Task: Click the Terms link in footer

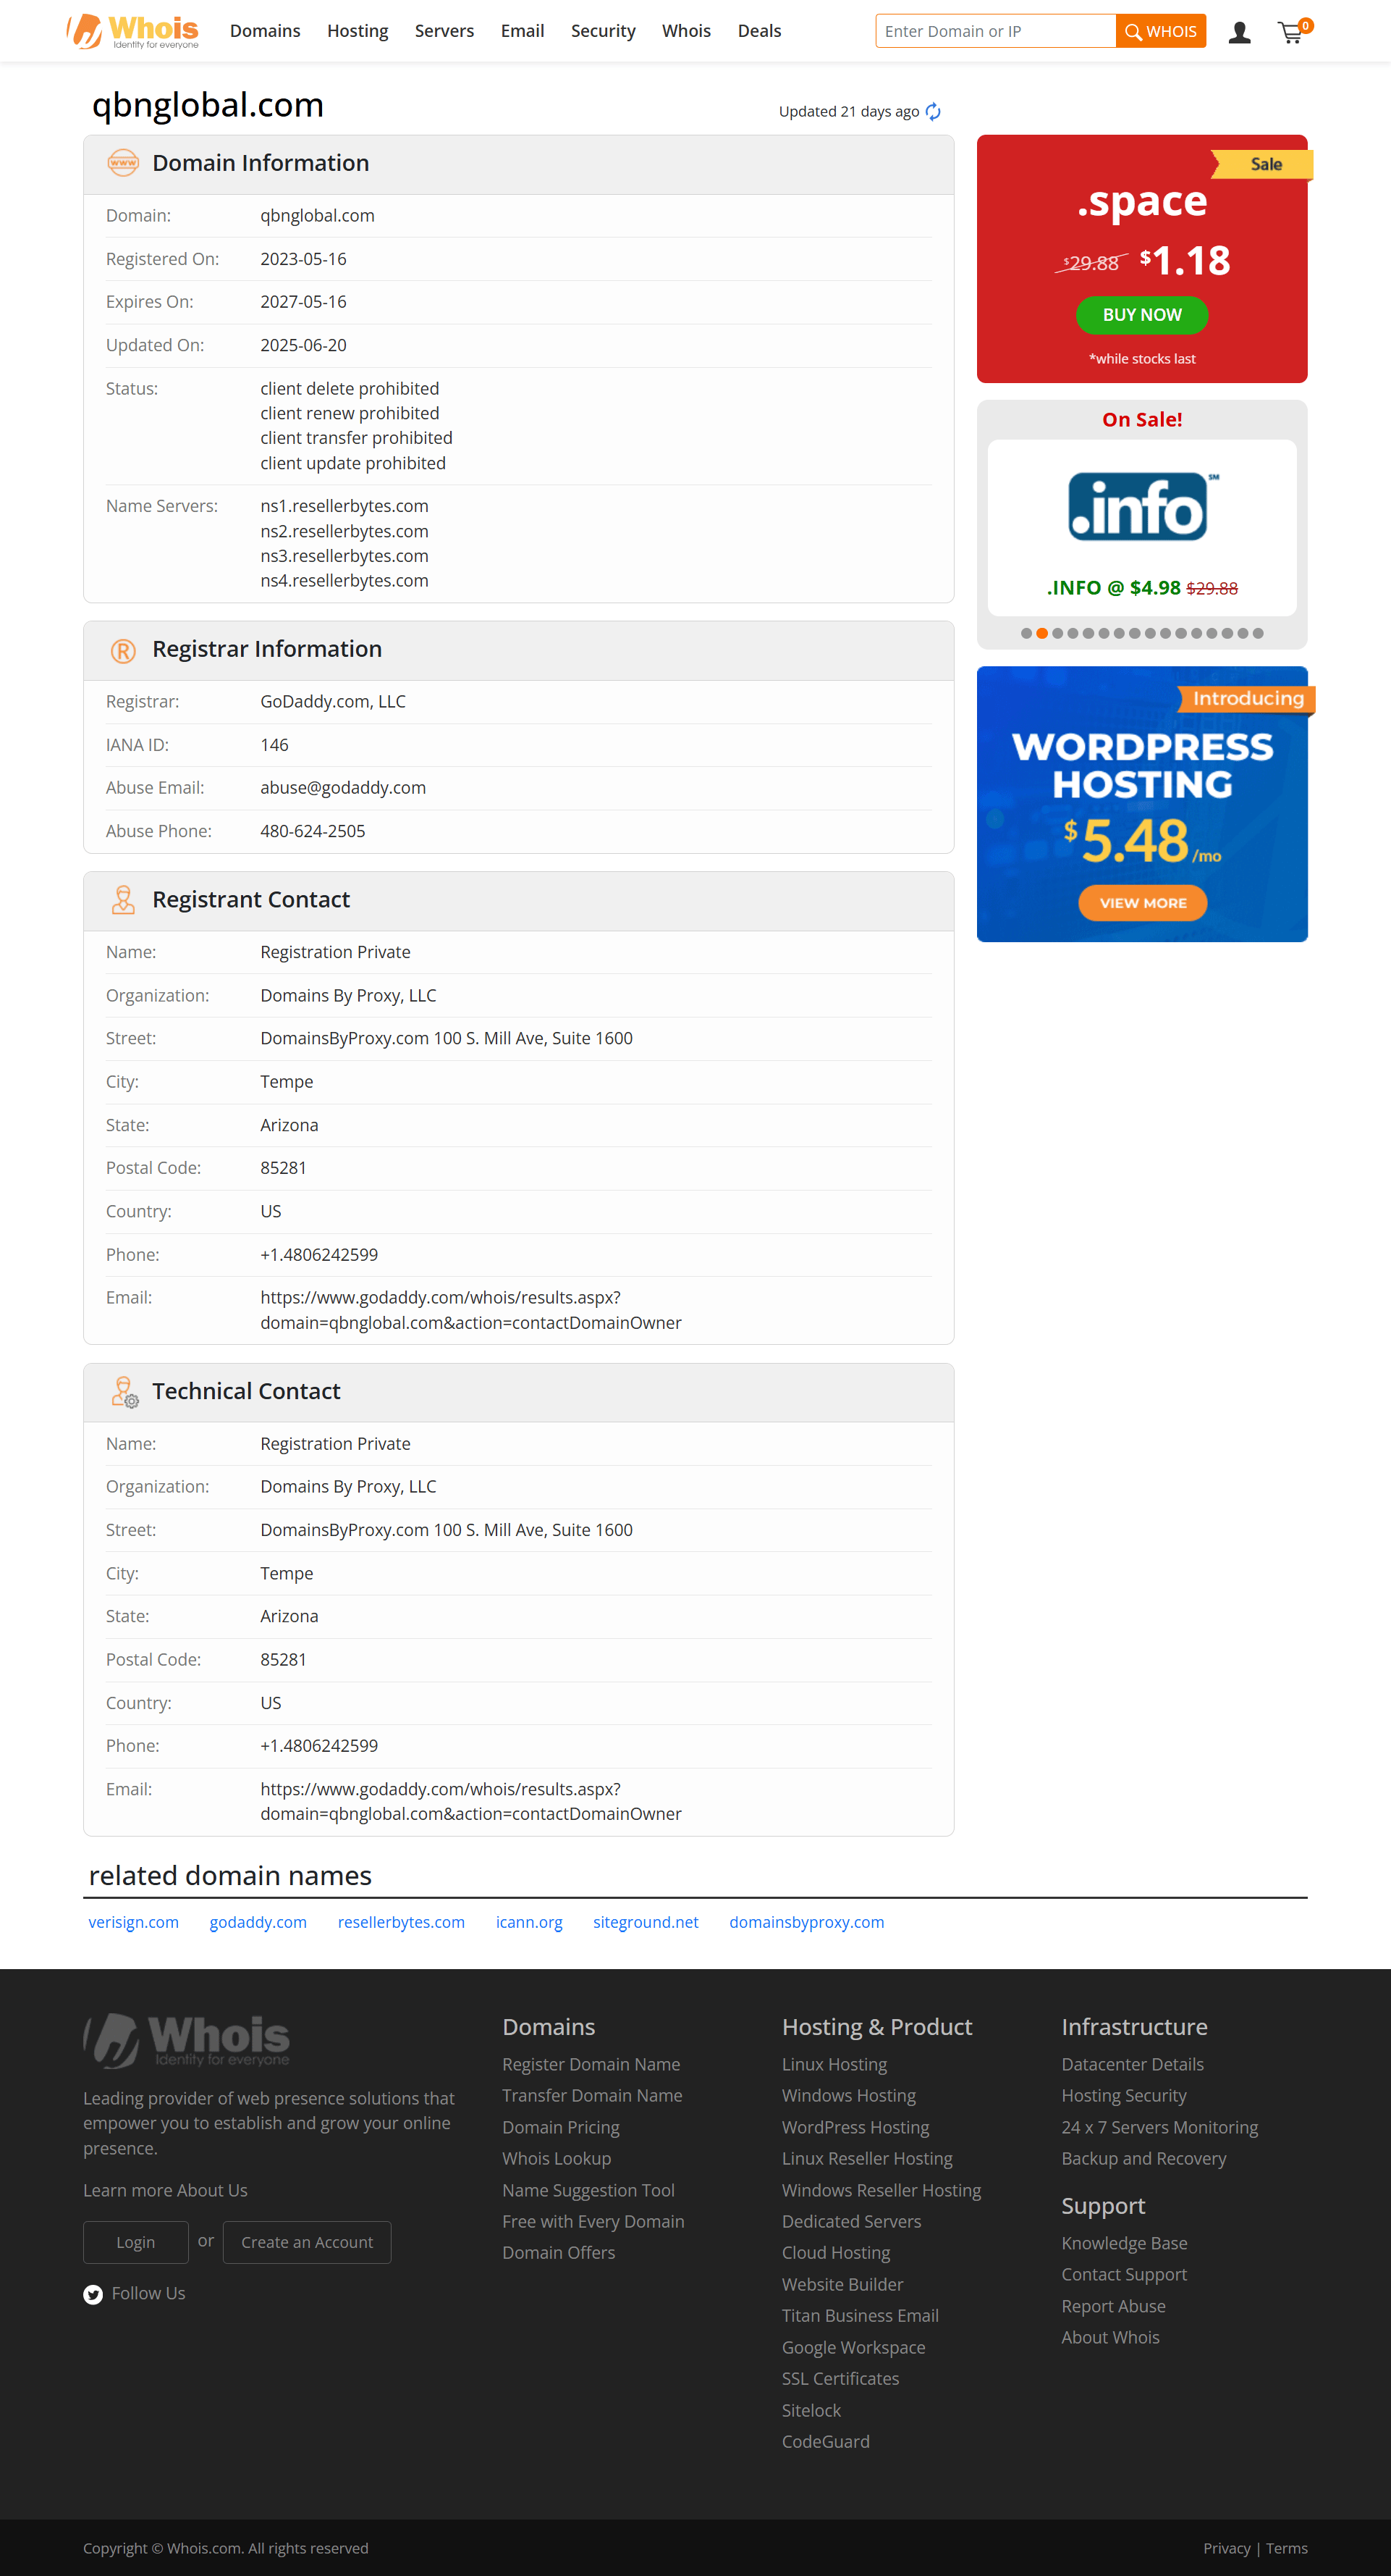Action: tap(1287, 2548)
